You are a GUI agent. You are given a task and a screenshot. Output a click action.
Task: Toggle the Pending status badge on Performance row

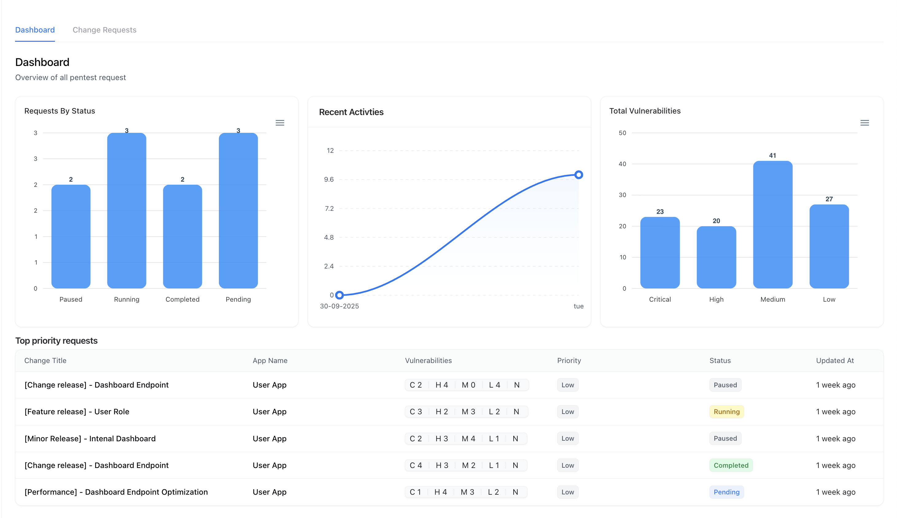click(x=727, y=492)
